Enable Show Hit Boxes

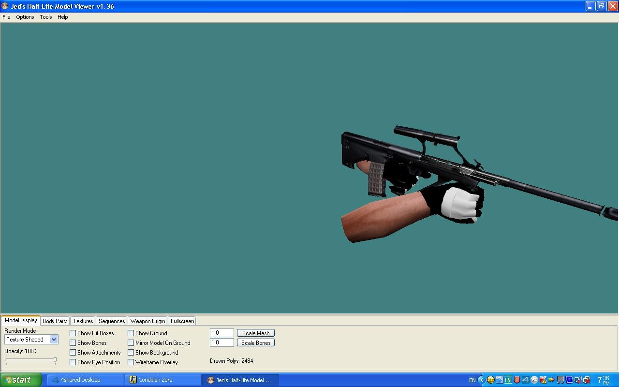point(73,333)
